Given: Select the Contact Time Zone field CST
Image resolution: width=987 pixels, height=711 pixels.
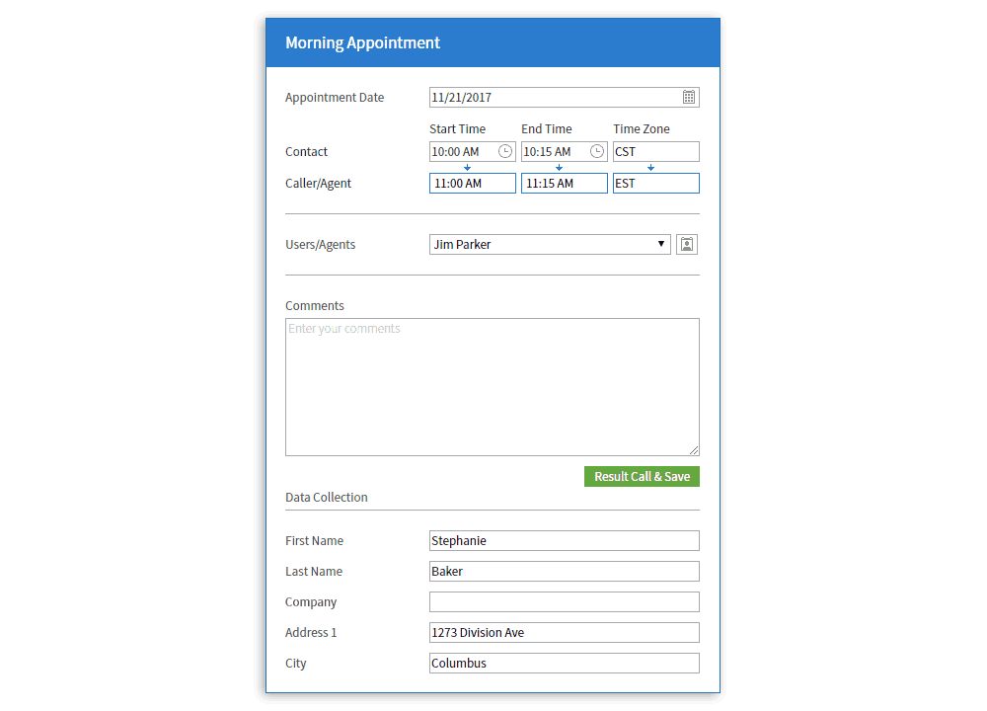Looking at the screenshot, I should coord(655,151).
